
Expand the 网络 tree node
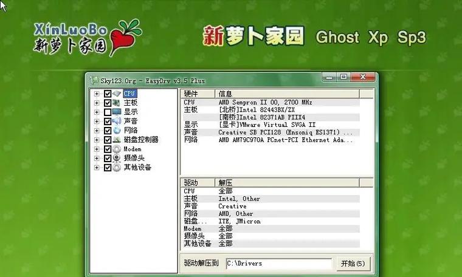pyautogui.click(x=97, y=131)
